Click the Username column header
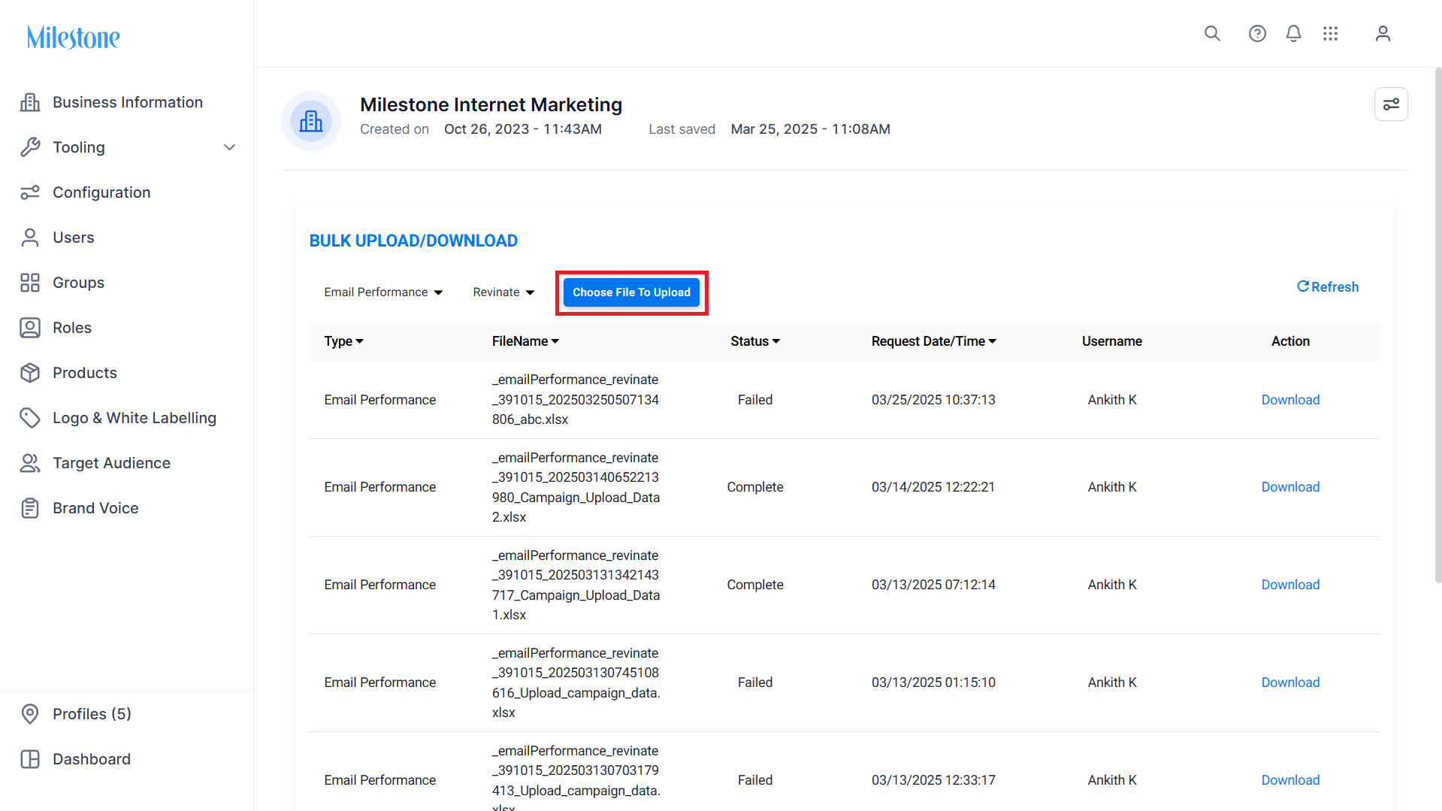 point(1112,341)
